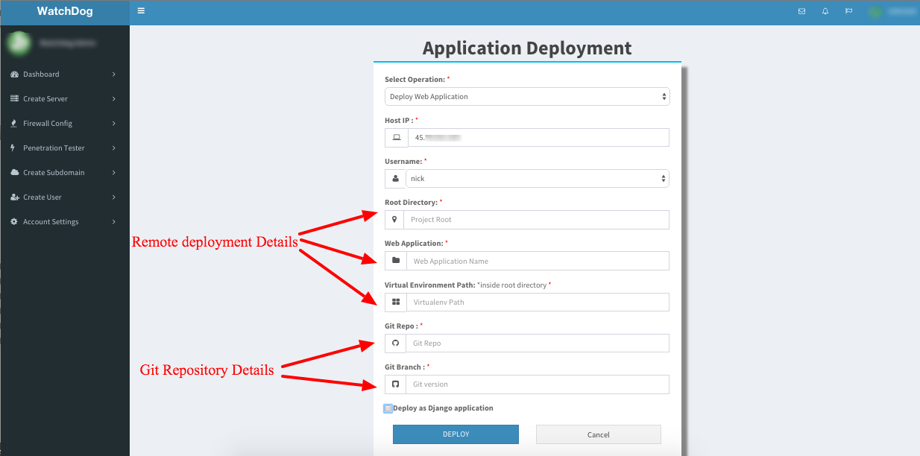The height and width of the screenshot is (456, 920).
Task: Click the Application Deployment heading
Action: [x=527, y=48]
